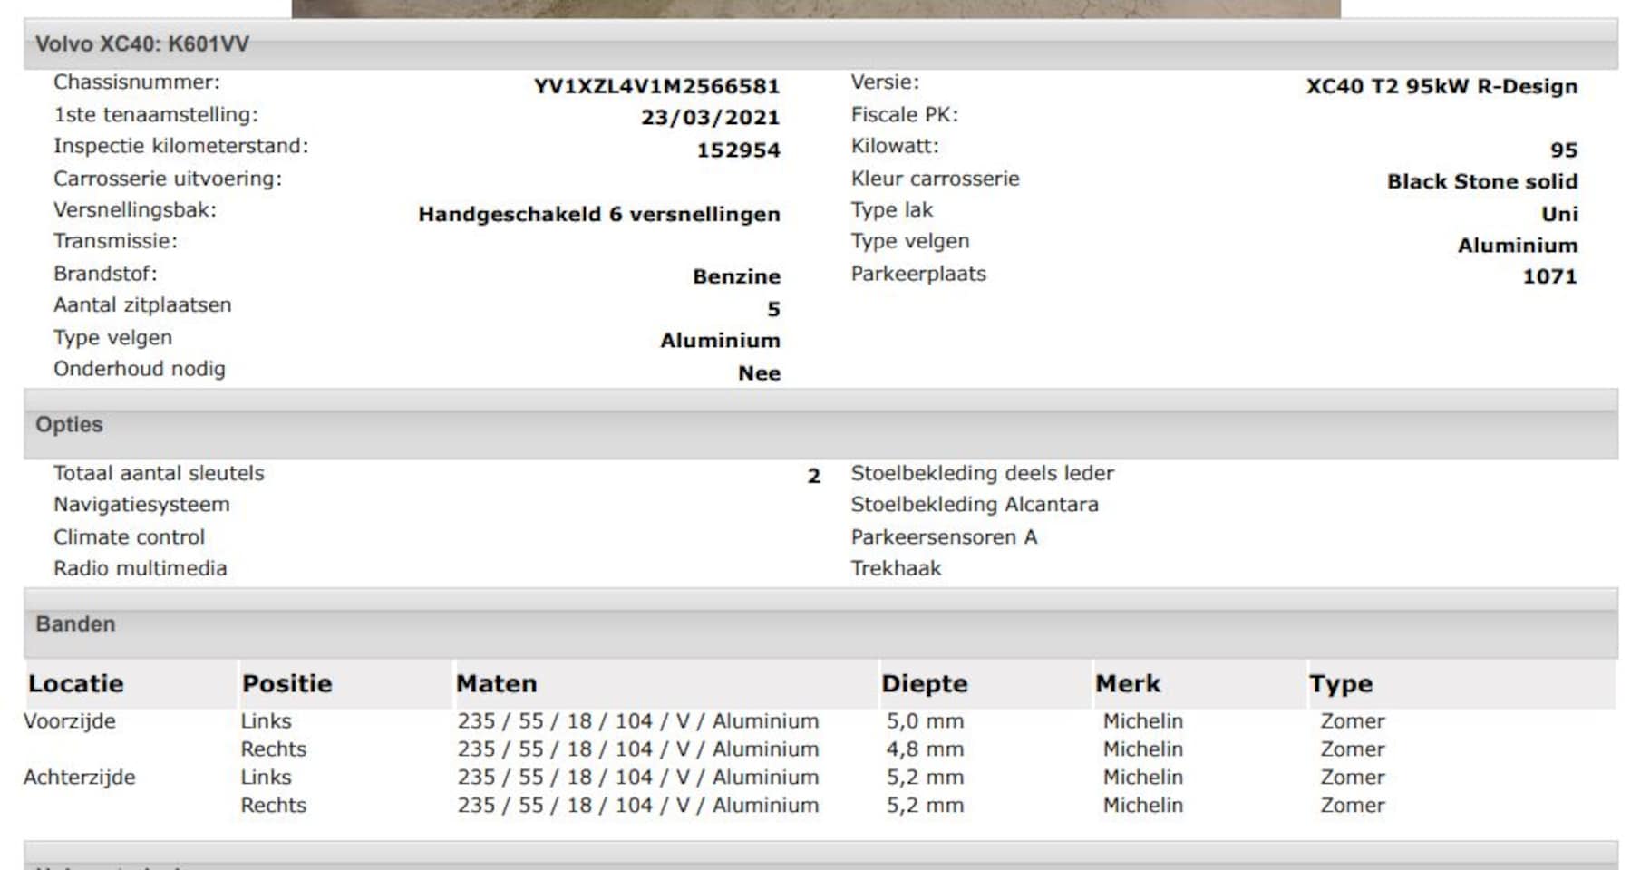Click 'Links' in the Achterzijde row
1650x870 pixels.
[266, 778]
